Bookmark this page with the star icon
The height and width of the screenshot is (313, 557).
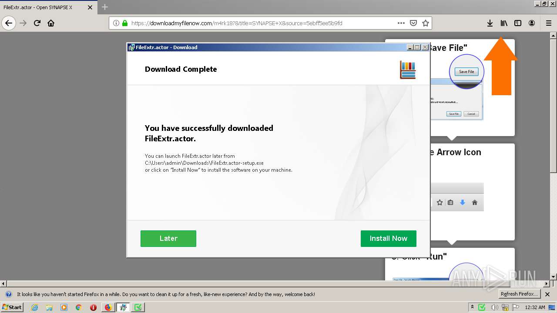point(426,23)
